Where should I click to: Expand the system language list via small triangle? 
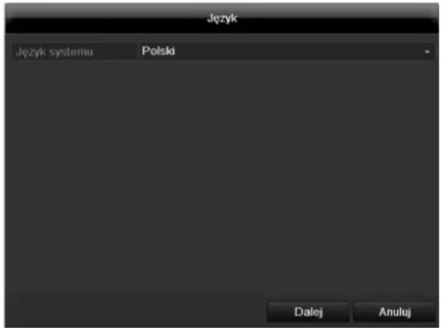click(427, 52)
